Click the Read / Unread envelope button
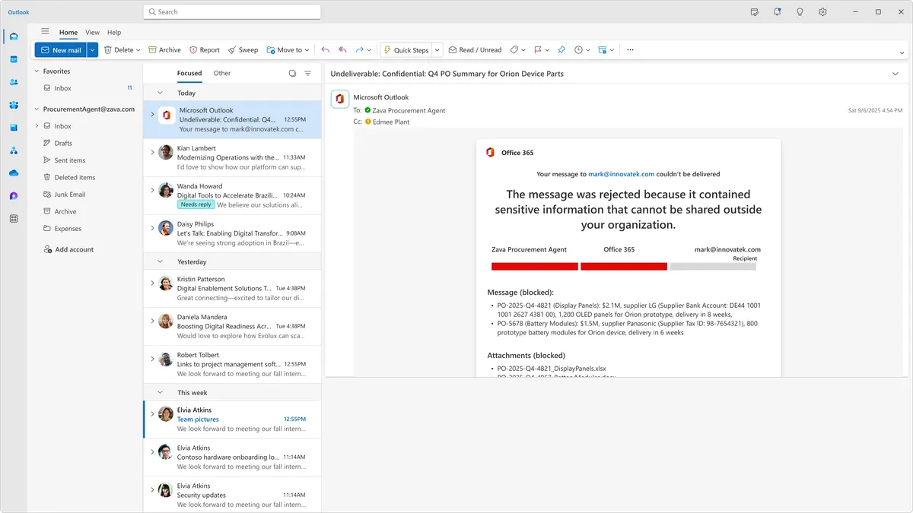 tap(475, 50)
